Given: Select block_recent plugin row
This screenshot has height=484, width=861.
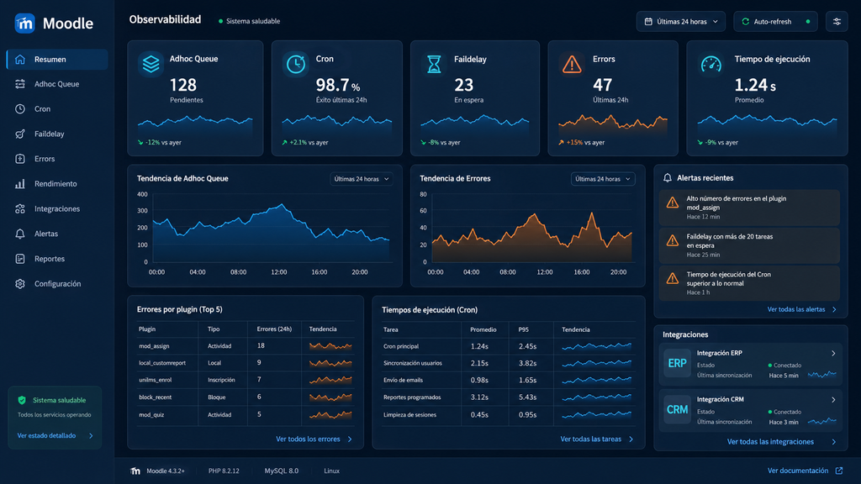Looking at the screenshot, I should [x=246, y=397].
